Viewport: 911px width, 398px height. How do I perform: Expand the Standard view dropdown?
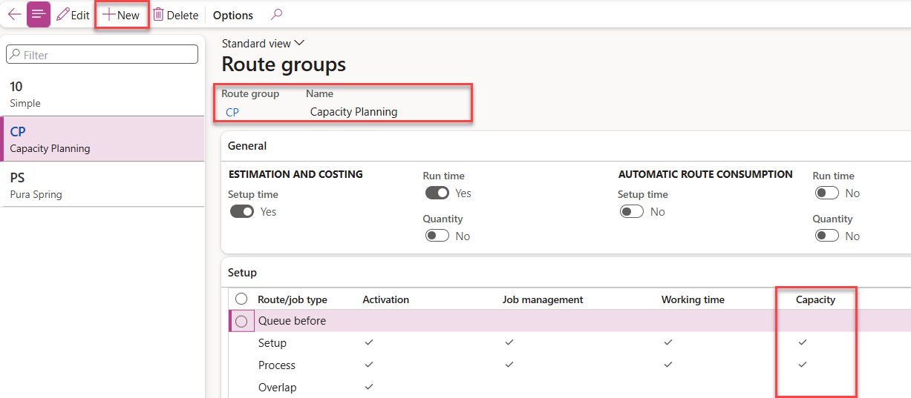263,43
